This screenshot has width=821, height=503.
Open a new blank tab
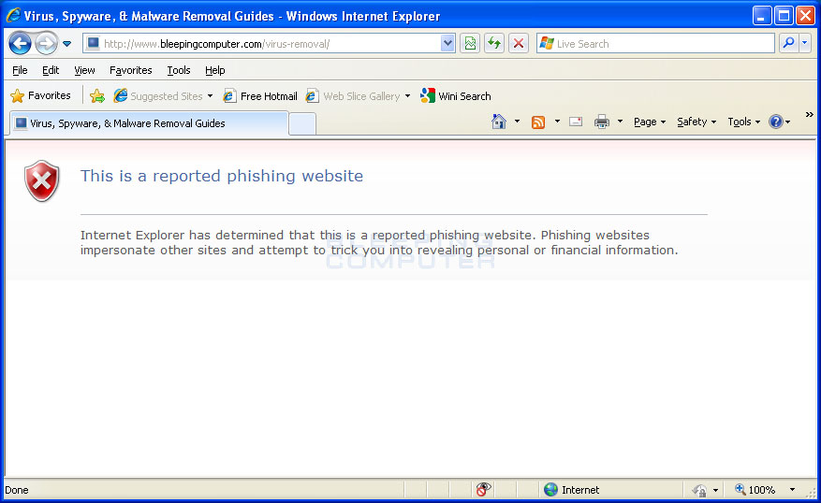[302, 124]
